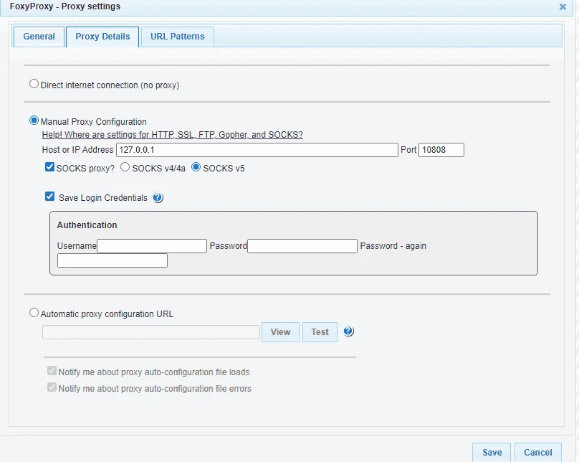
Task: Select Direct internet connection option
Action: coord(34,84)
